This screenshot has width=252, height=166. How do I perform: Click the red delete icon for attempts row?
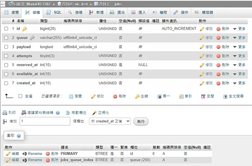[x=218, y=56]
